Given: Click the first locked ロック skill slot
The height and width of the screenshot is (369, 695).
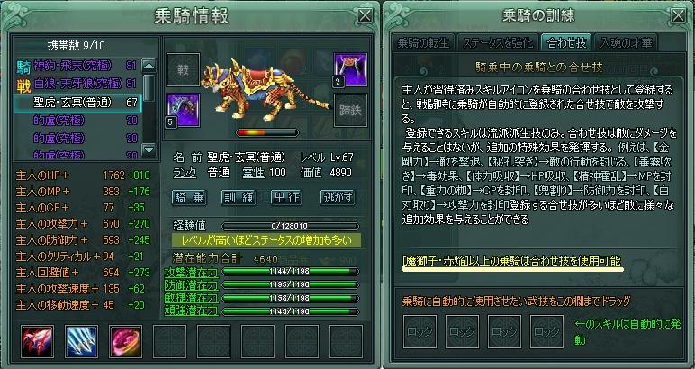Looking at the screenshot, I should [x=420, y=331].
